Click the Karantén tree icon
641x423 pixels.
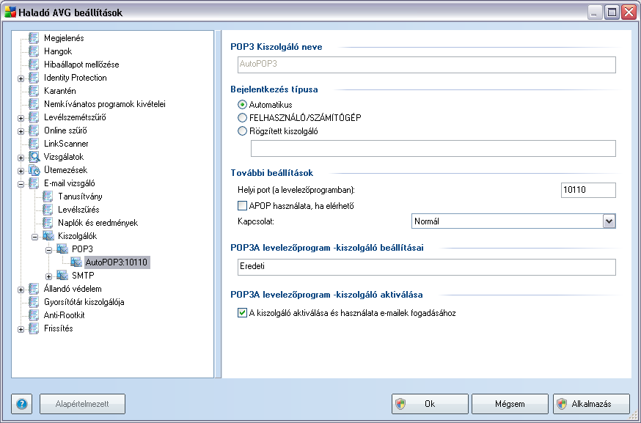pyautogui.click(x=34, y=91)
